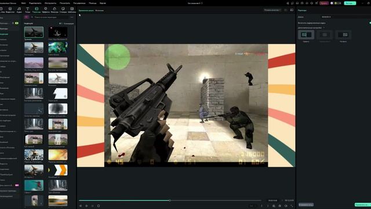Toggle the Collection switch above transition thumbnails

point(60,23)
